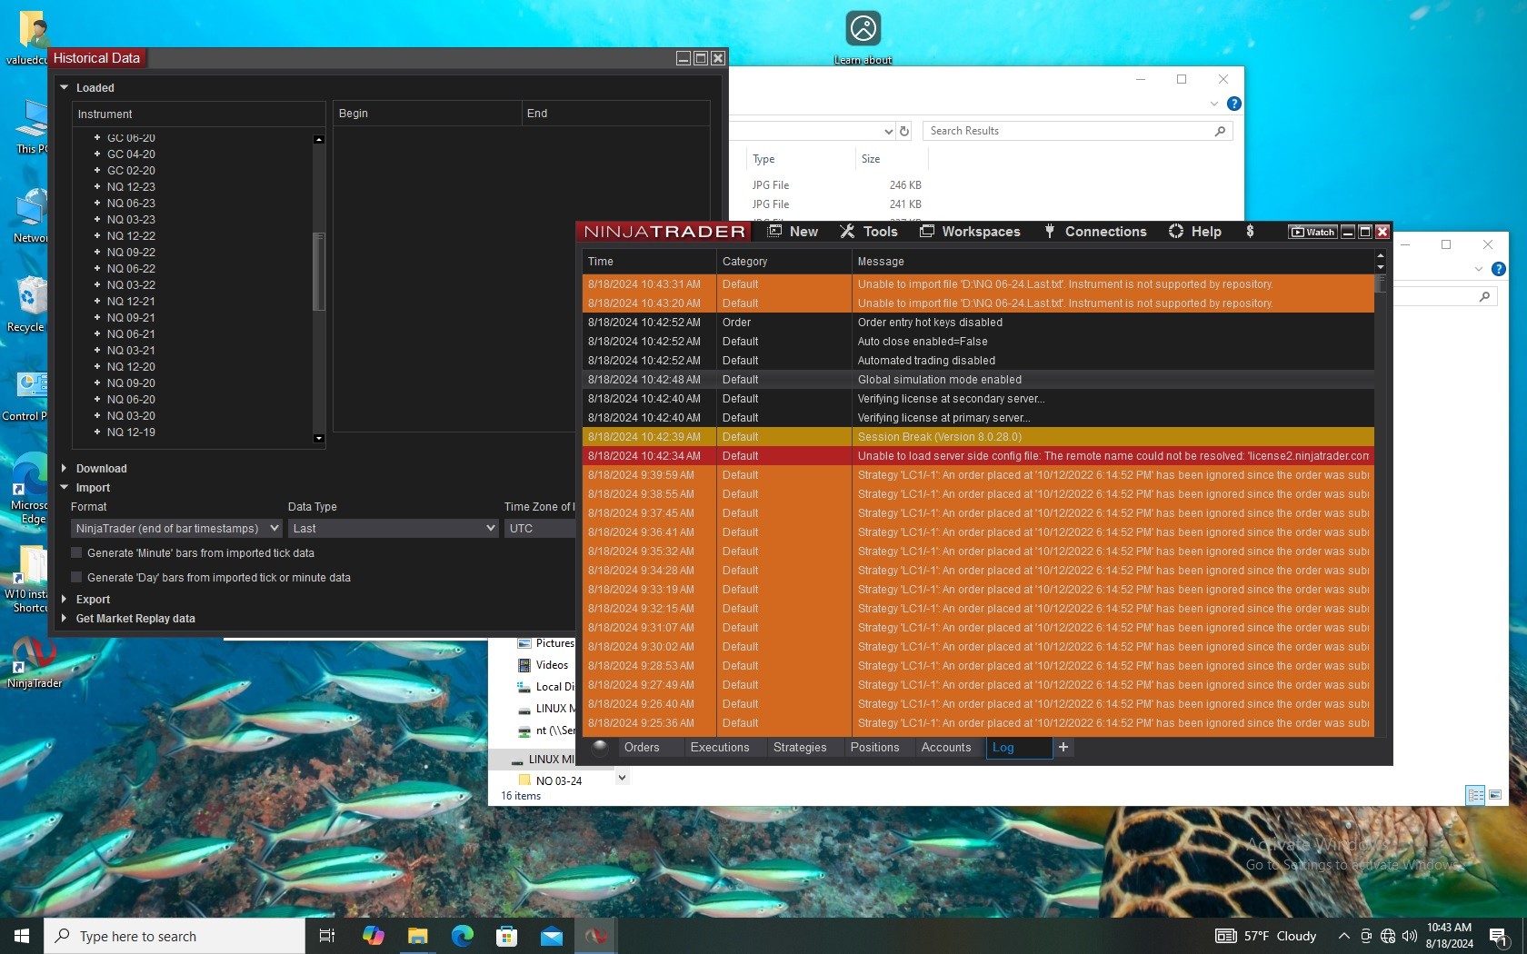1527x954 pixels.
Task: Click the dollar sign icon in NinjaTrader
Action: tap(1251, 232)
